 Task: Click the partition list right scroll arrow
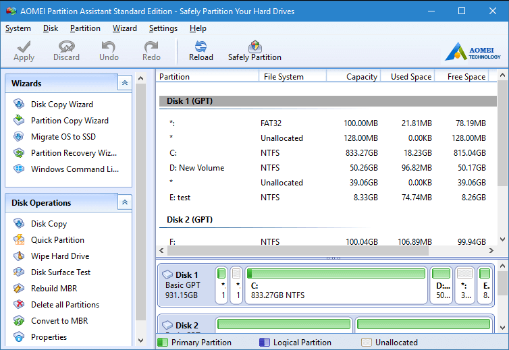[491, 250]
